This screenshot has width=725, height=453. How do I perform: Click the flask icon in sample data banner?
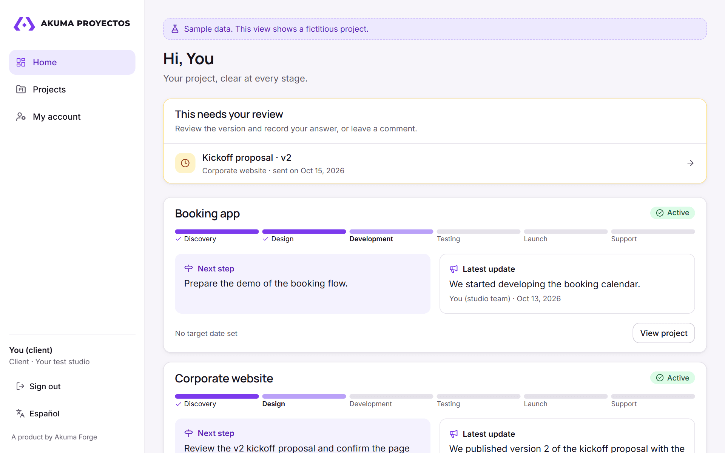pyautogui.click(x=175, y=29)
